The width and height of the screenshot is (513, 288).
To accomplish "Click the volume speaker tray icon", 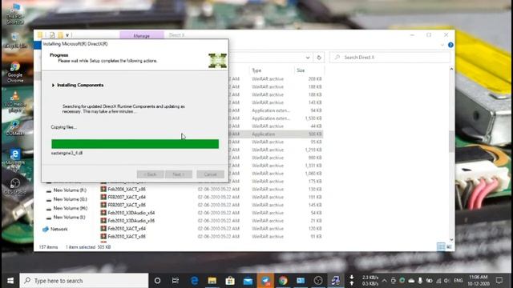I will pos(446,281).
